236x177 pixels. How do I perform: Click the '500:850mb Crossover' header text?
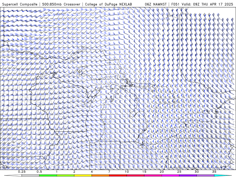(61, 4)
